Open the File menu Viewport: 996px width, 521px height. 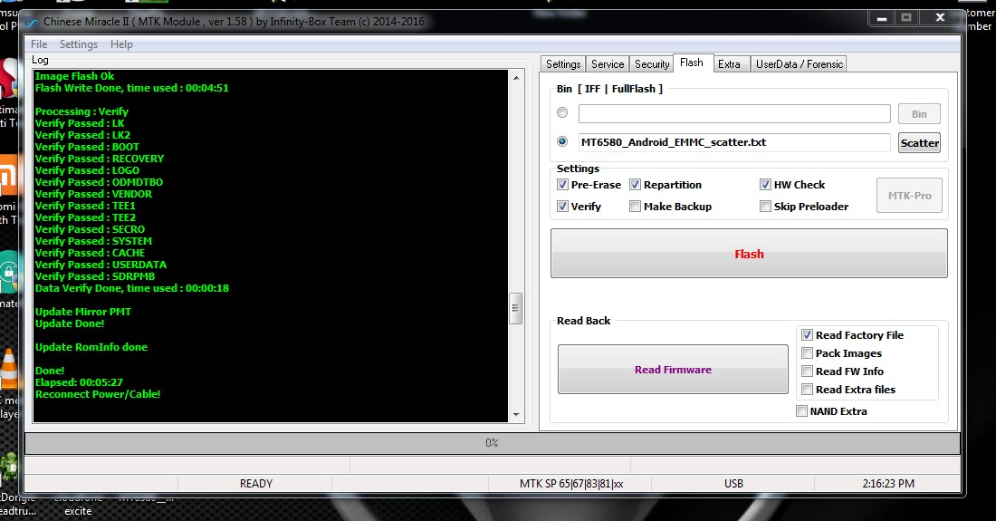point(39,44)
